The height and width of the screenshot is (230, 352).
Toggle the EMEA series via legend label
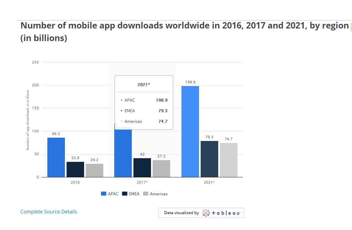(134, 194)
